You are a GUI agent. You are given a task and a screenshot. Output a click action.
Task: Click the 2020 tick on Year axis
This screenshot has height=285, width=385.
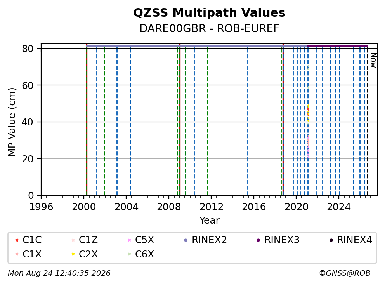pyautogui.click(x=297, y=207)
